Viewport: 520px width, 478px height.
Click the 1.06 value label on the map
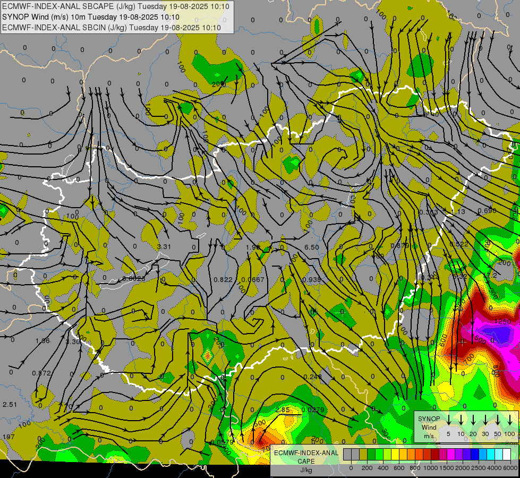coord(43,340)
